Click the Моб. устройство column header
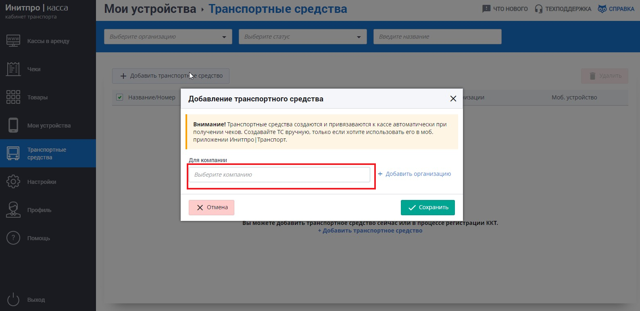 click(574, 97)
